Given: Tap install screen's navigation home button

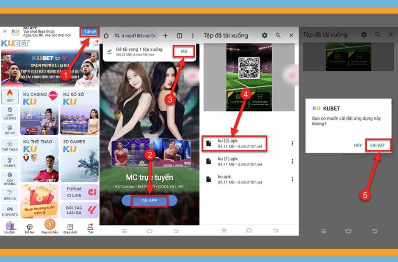Looking at the screenshot, I should pos(348,231).
